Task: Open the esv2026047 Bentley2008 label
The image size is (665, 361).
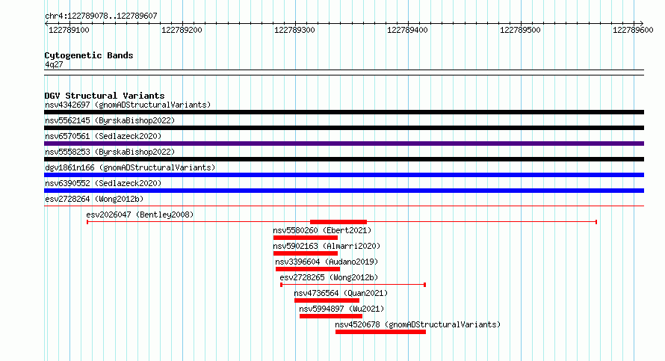Action: pos(140,215)
